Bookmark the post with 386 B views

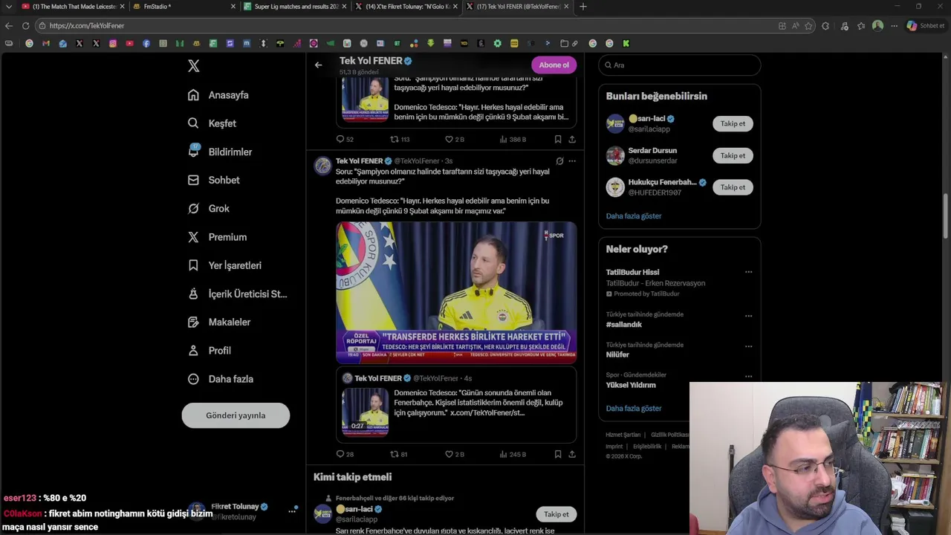tap(557, 139)
